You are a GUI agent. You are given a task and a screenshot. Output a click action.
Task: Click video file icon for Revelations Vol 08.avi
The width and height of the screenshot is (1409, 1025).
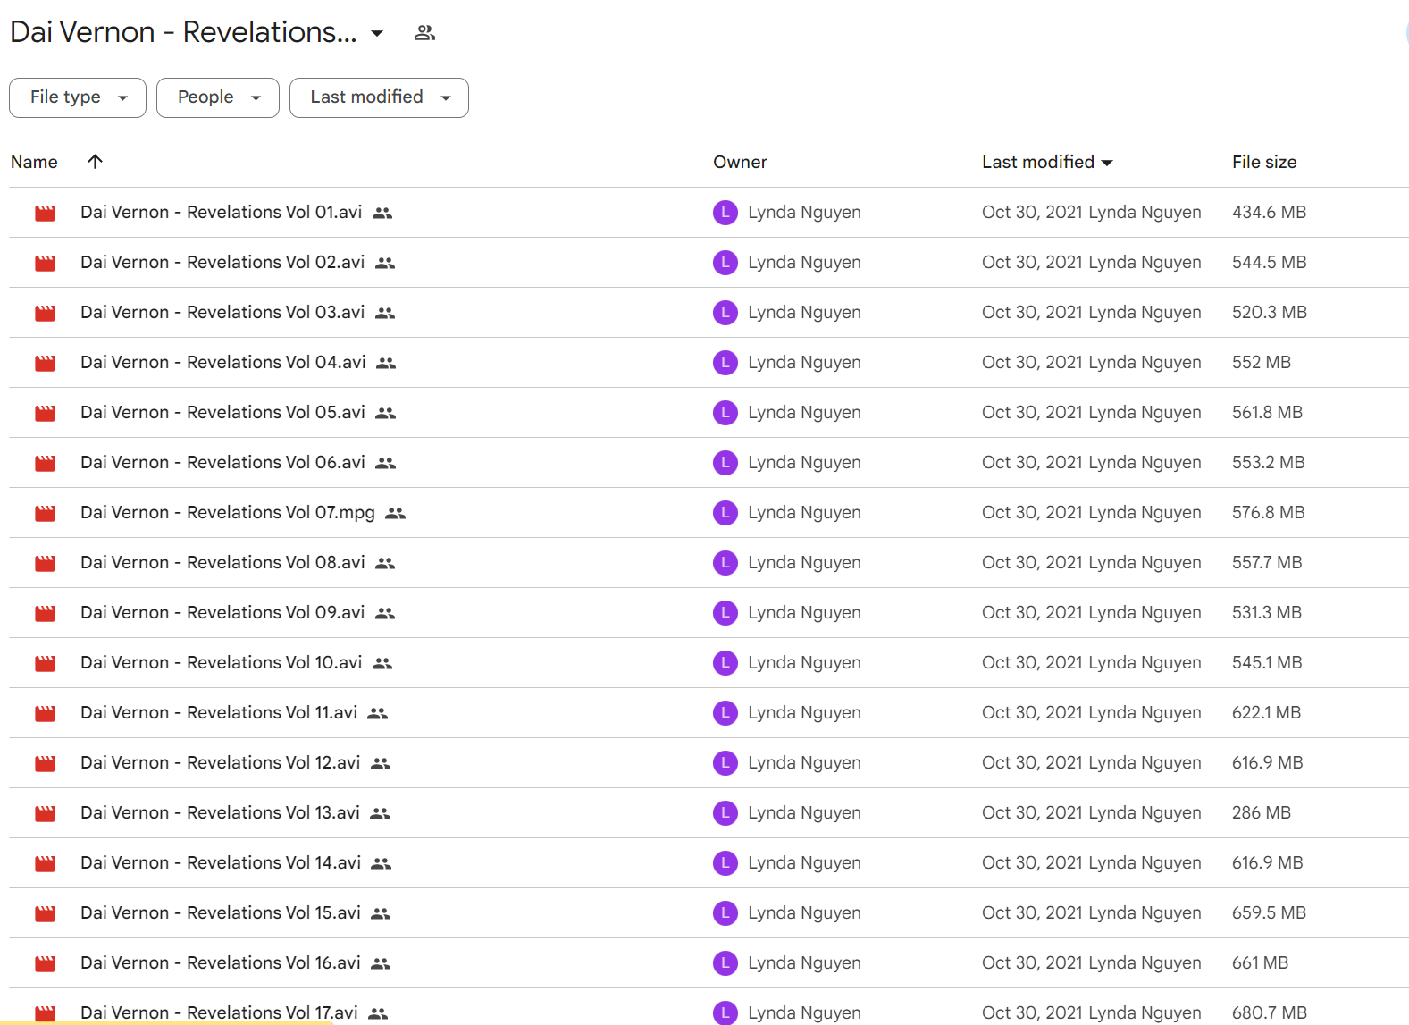(x=45, y=563)
